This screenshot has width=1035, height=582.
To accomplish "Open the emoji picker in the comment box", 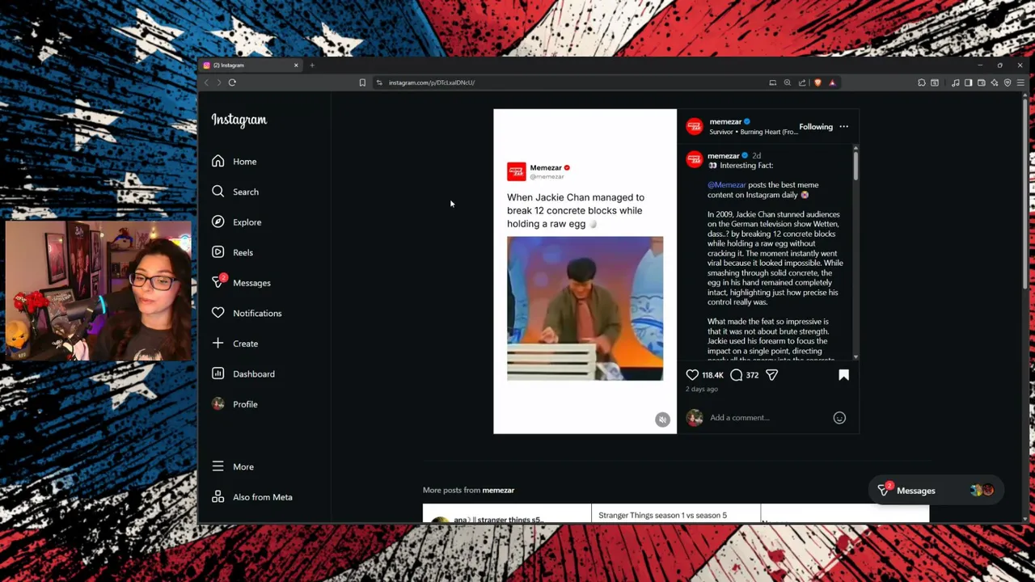I will point(839,418).
